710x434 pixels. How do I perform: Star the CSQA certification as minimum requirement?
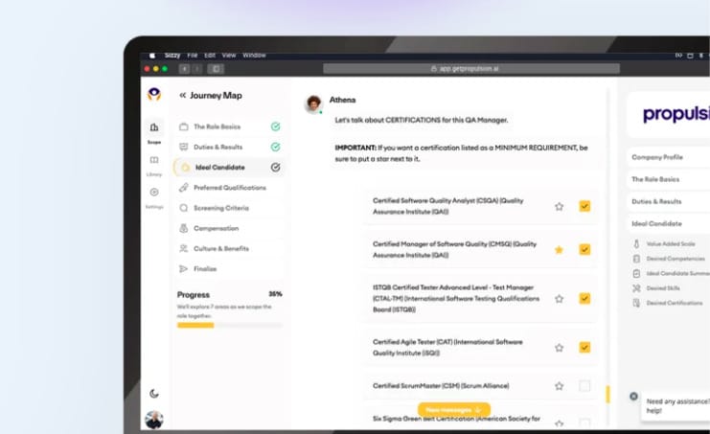pyautogui.click(x=559, y=206)
